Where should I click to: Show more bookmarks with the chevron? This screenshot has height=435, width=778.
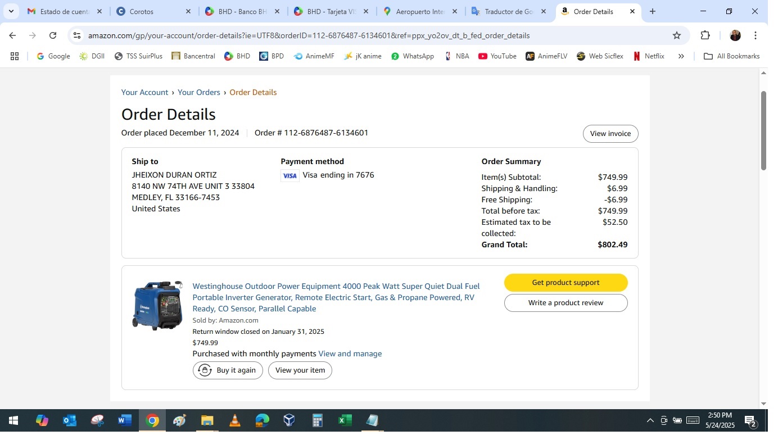pyautogui.click(x=681, y=56)
